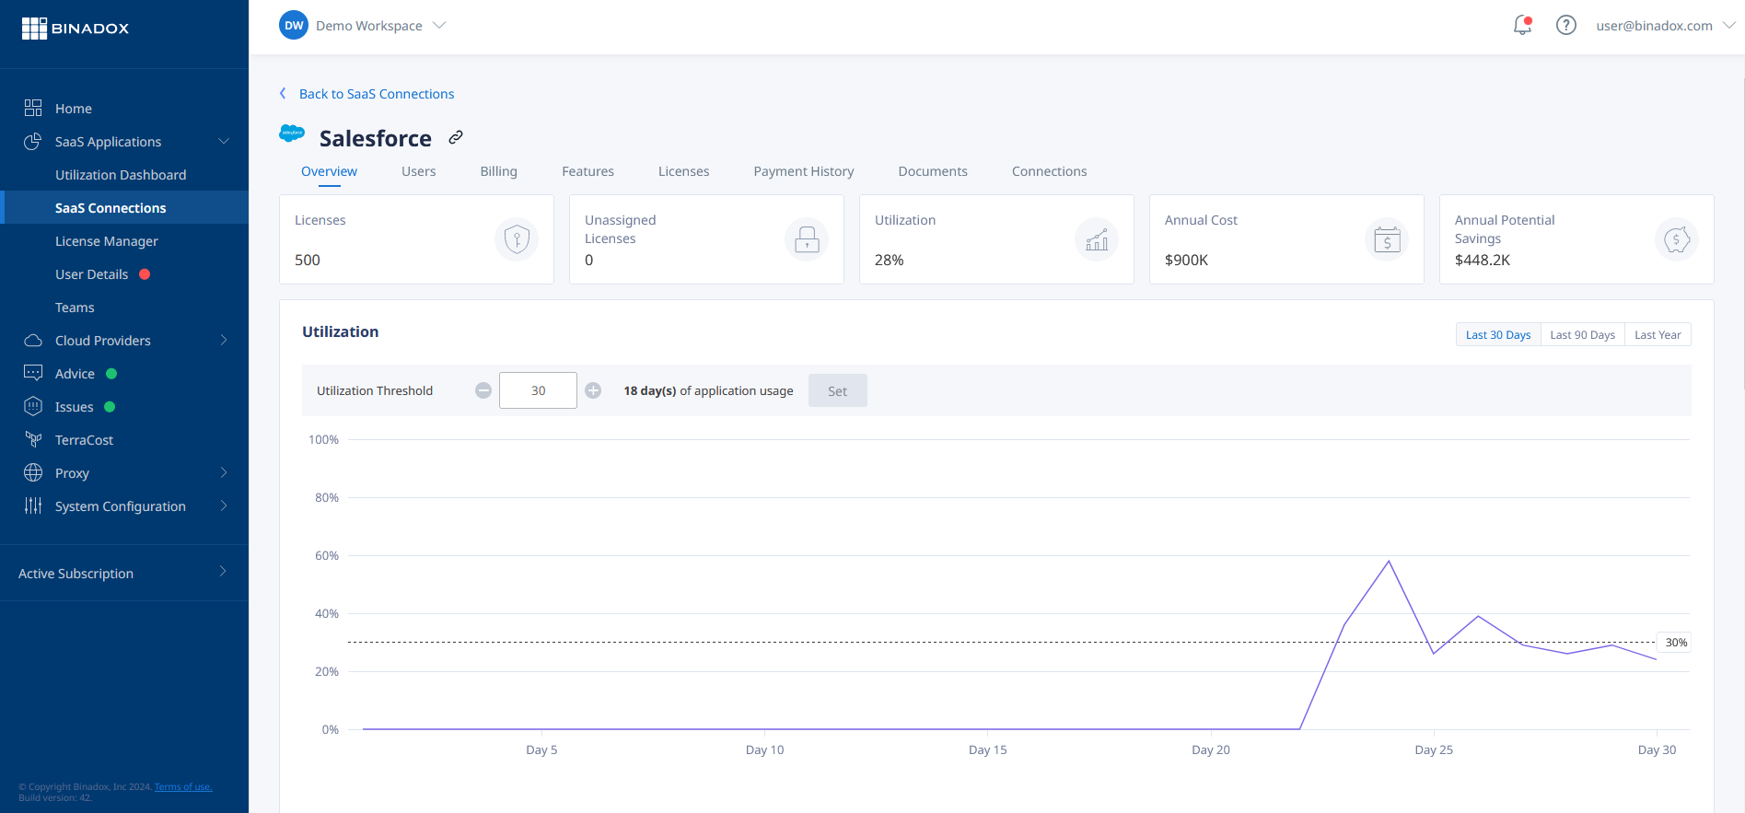
Task: Click the red dot beside User Details
Action: [x=145, y=274]
